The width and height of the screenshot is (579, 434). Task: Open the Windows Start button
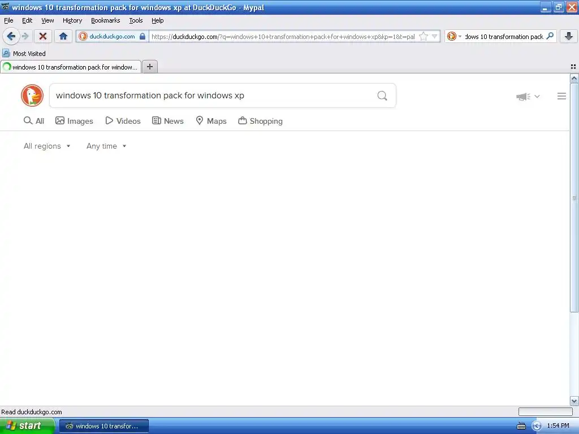coord(27,426)
